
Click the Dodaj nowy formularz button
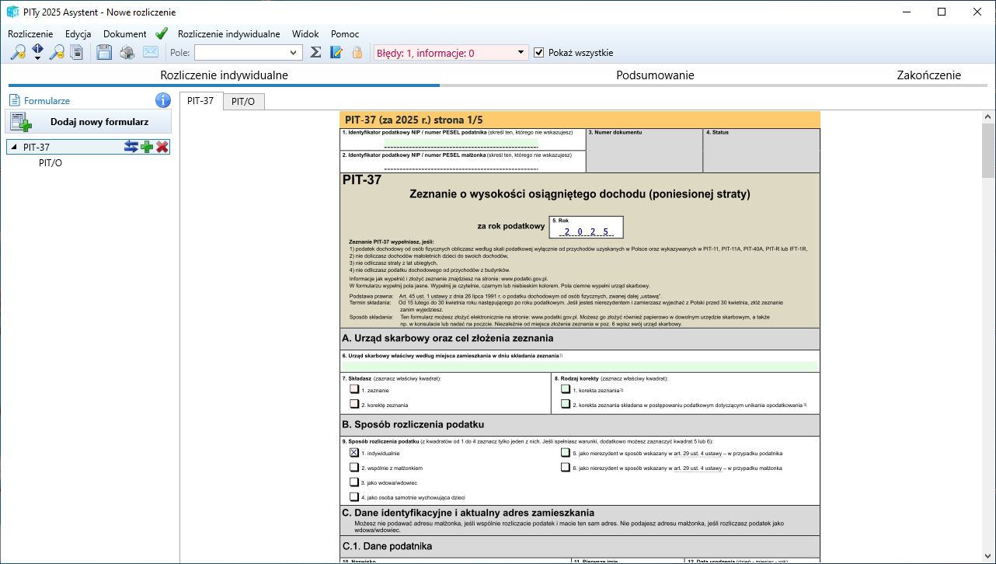(x=89, y=122)
